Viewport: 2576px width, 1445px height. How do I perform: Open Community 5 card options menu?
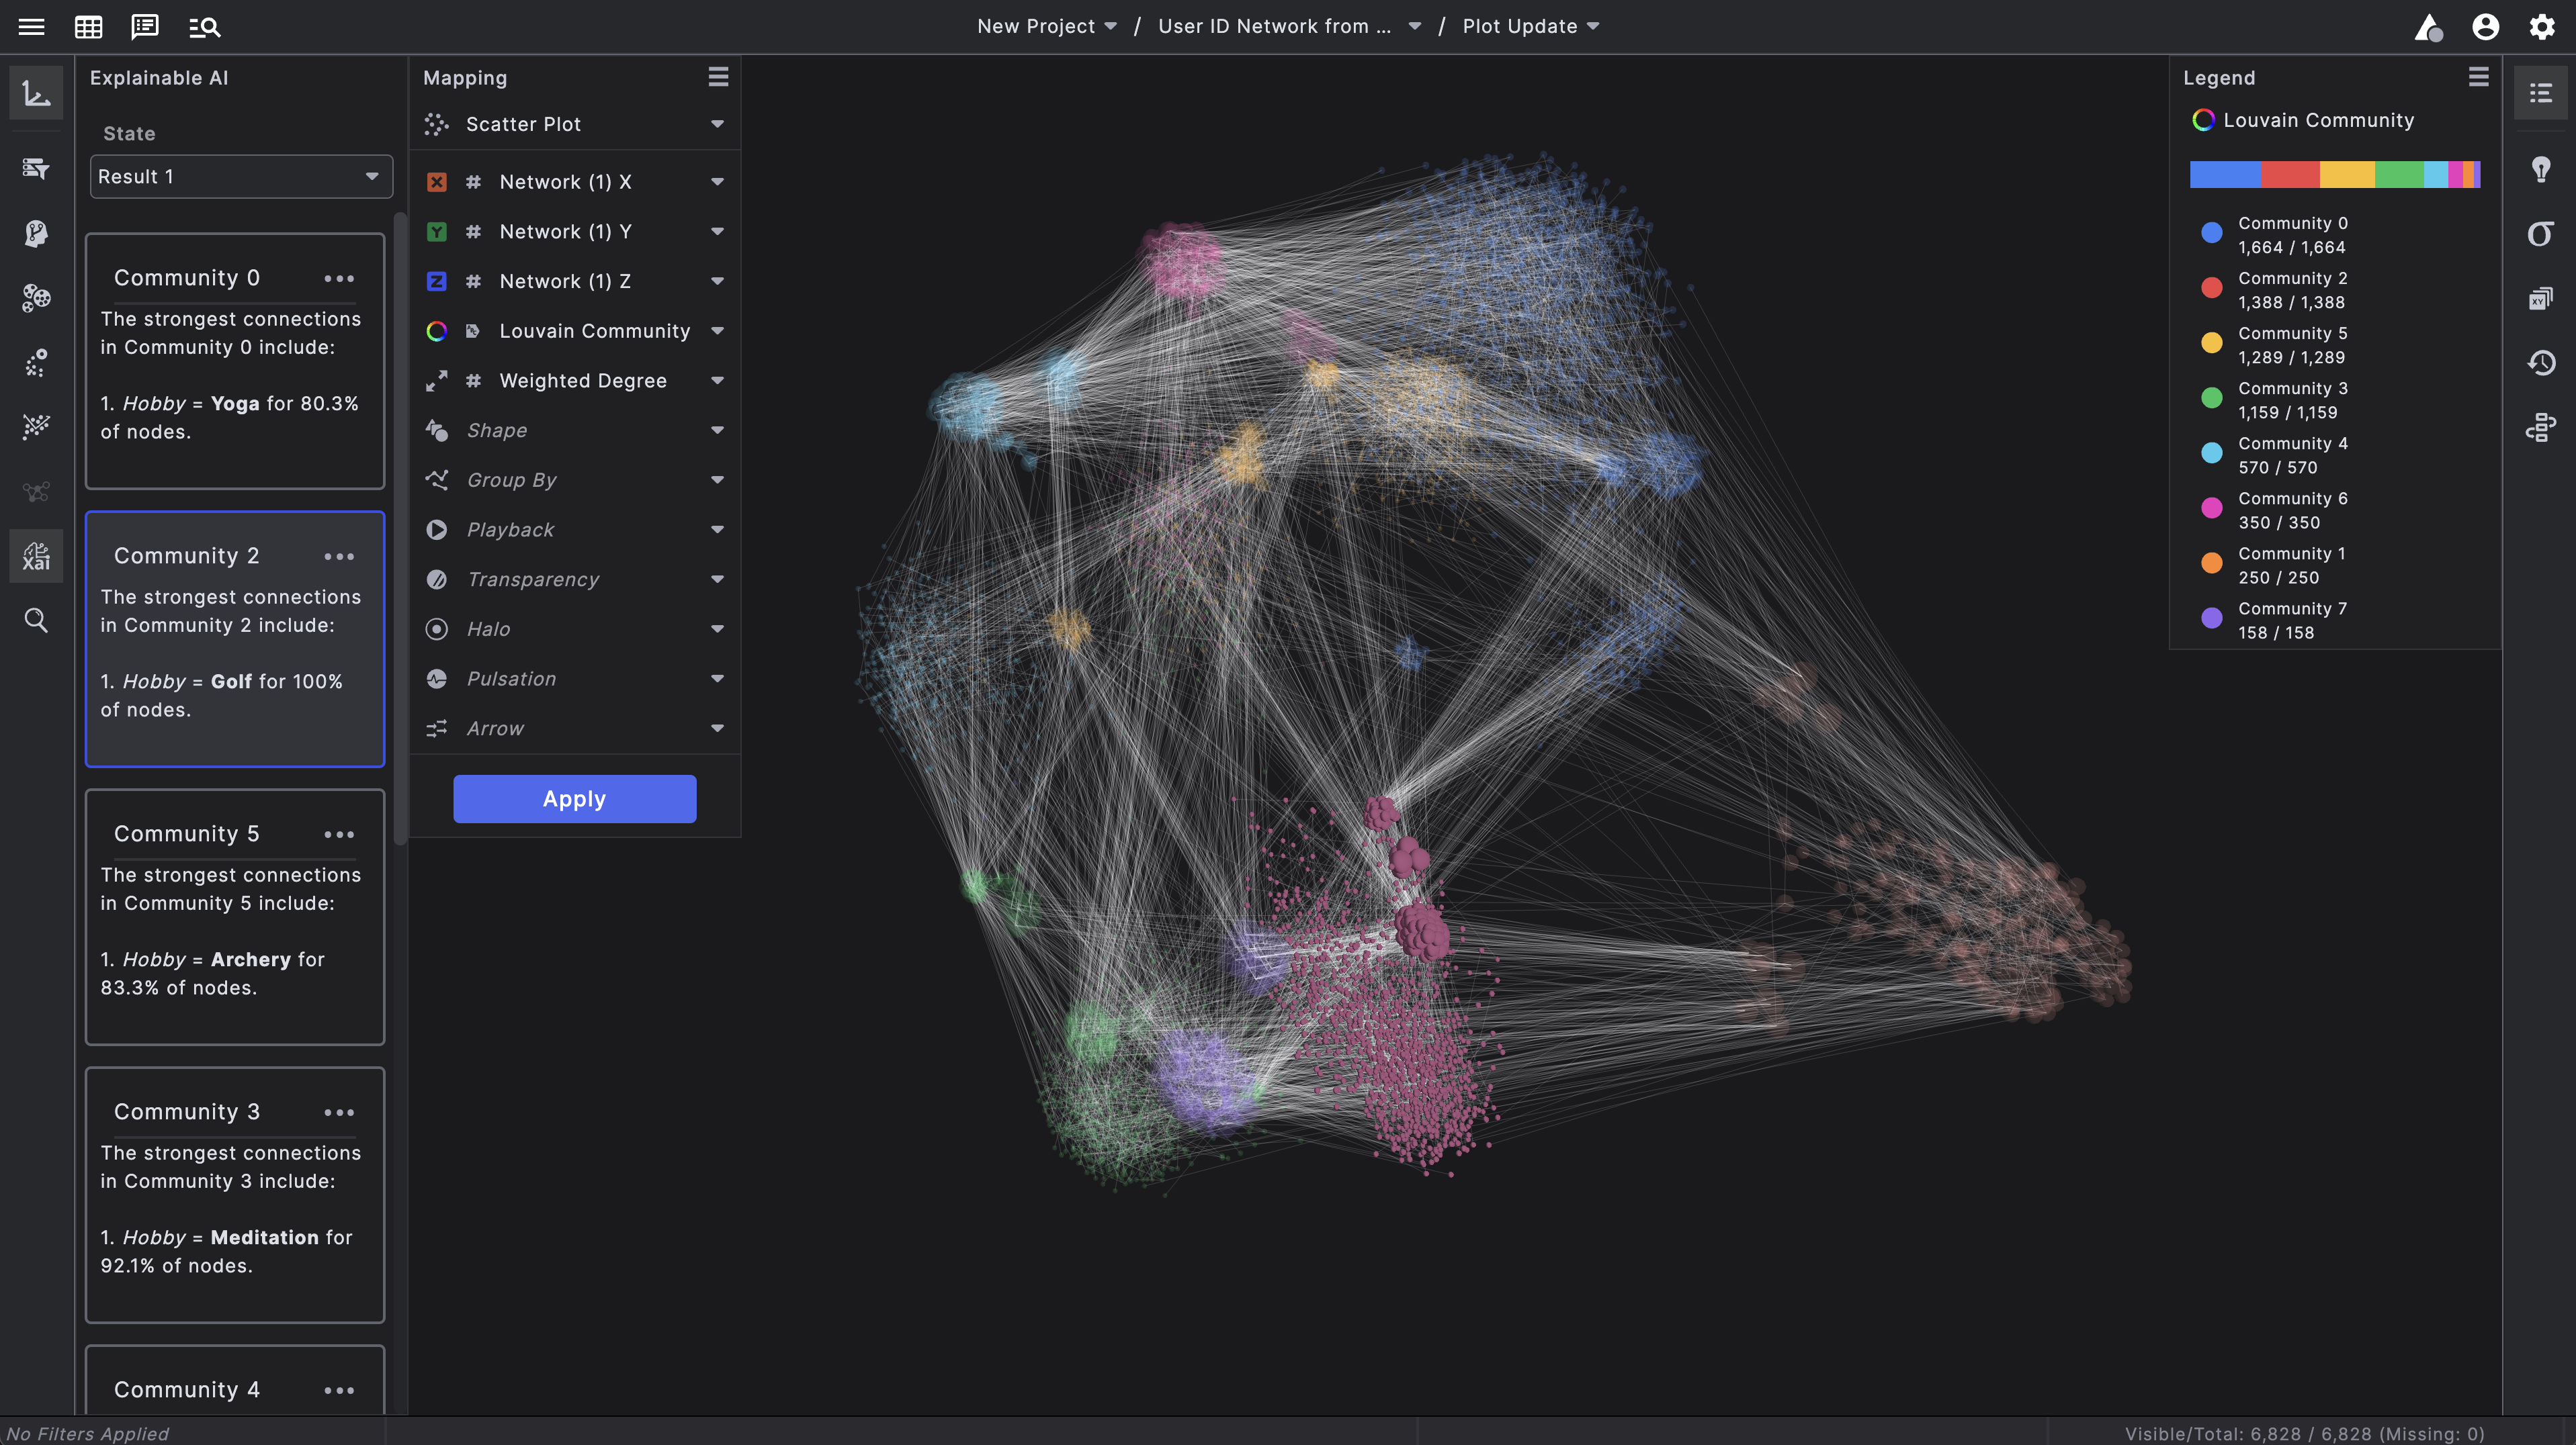[x=339, y=835]
